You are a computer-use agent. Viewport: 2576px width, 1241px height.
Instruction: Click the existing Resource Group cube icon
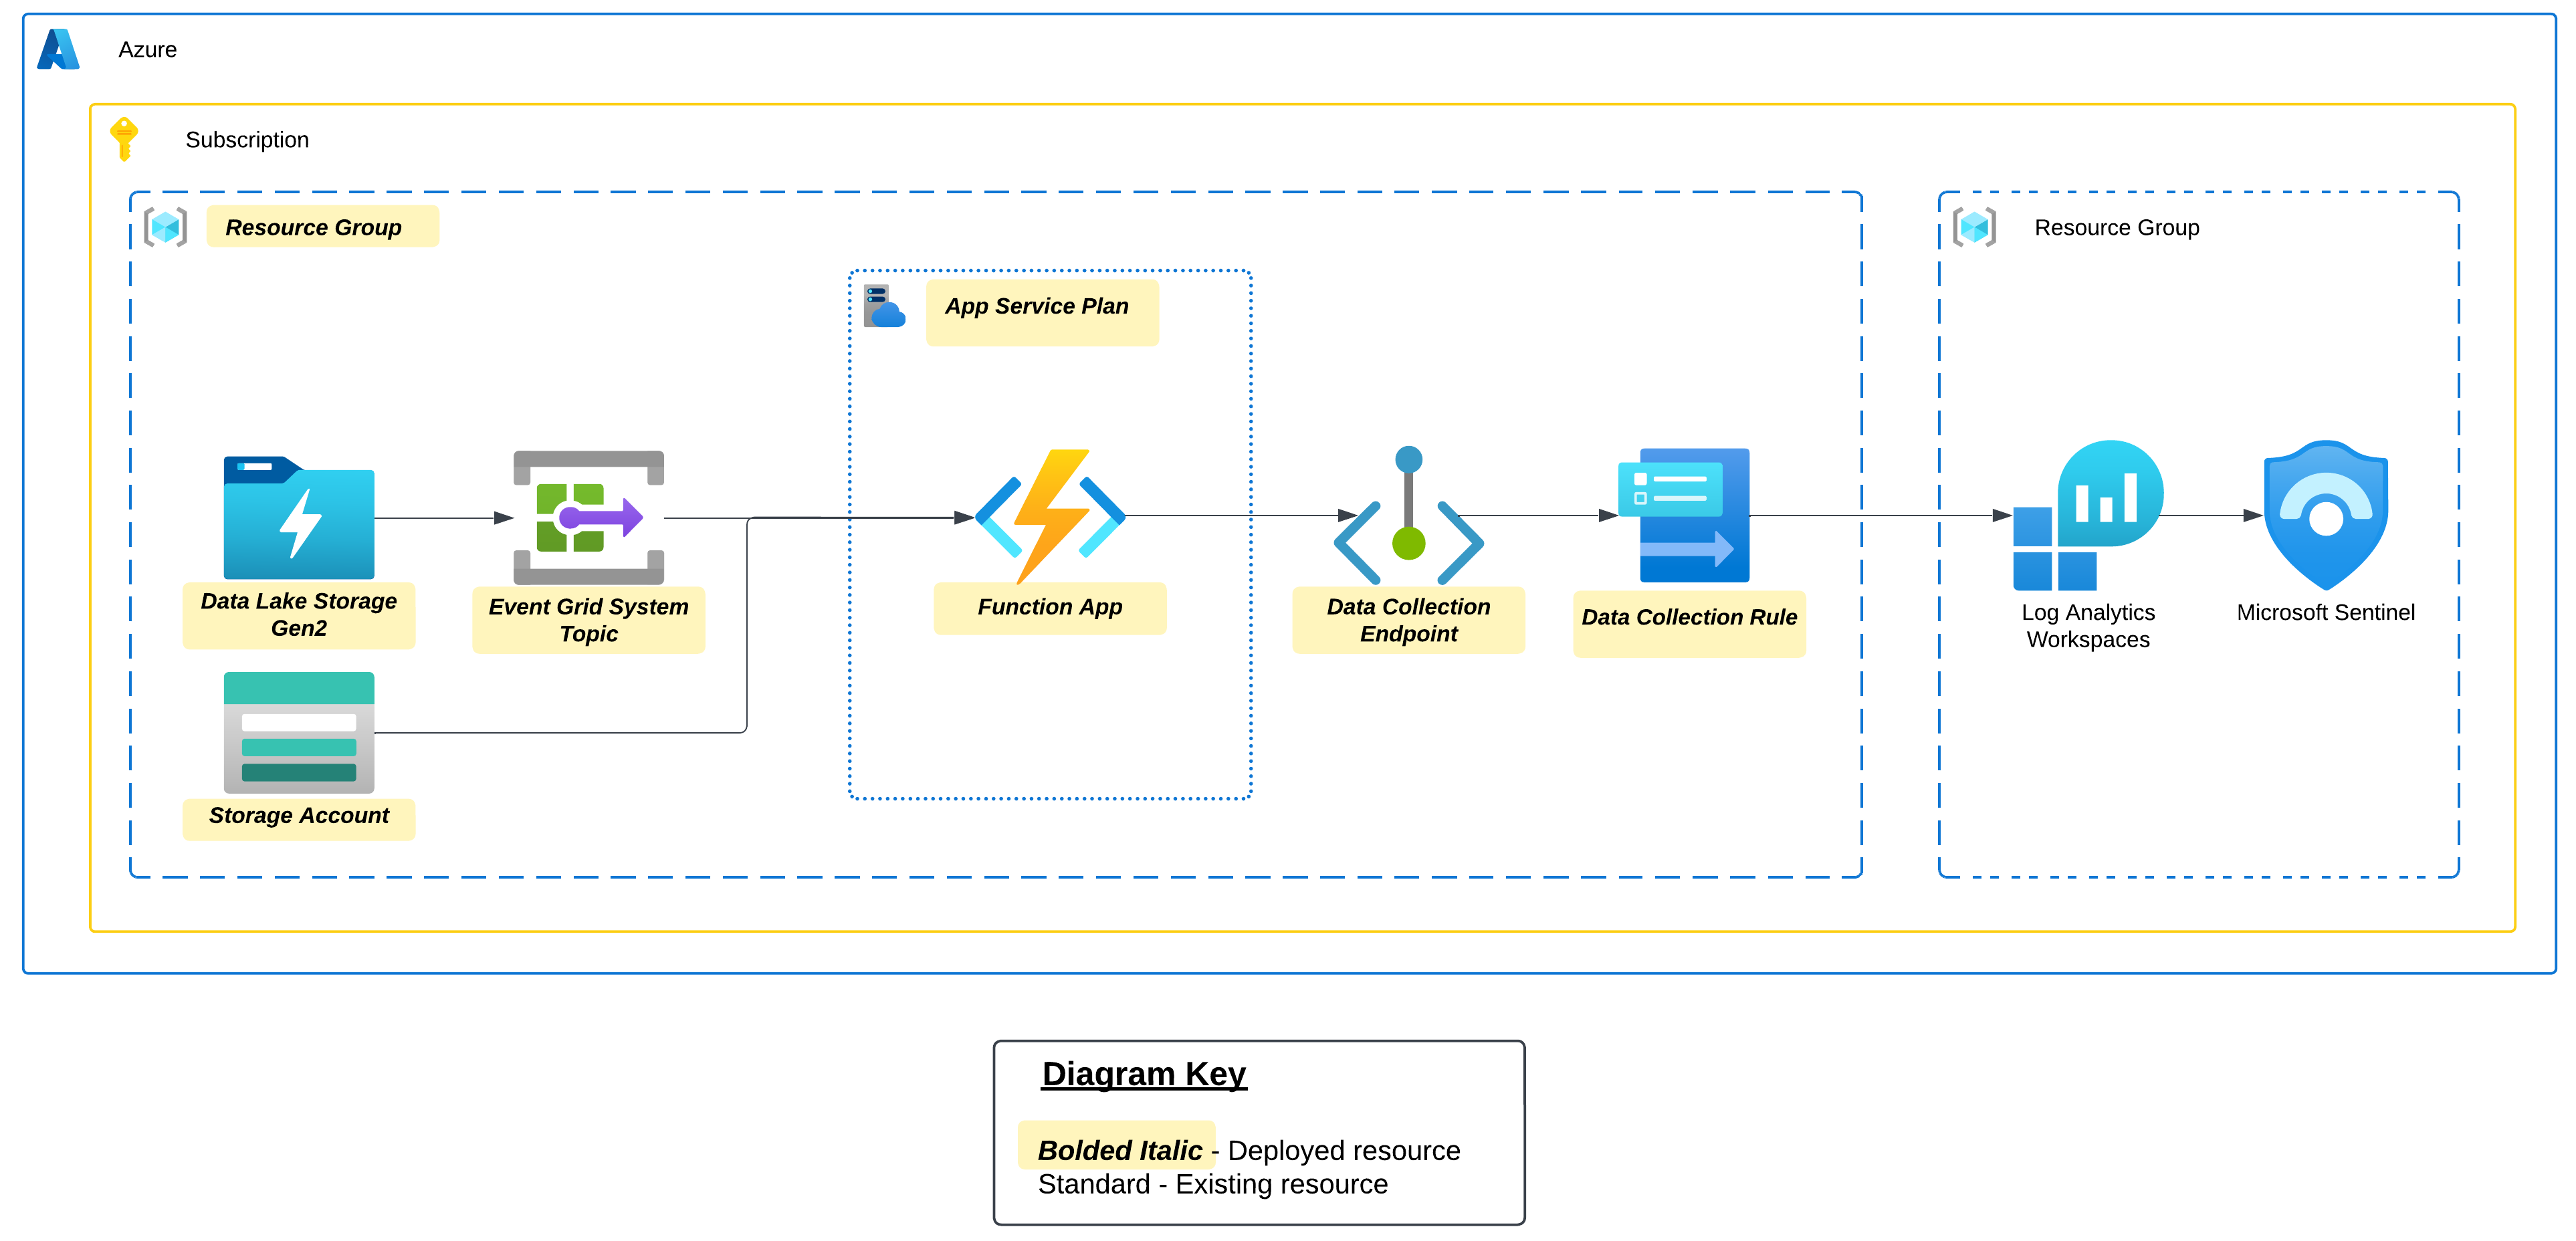point(1974,227)
